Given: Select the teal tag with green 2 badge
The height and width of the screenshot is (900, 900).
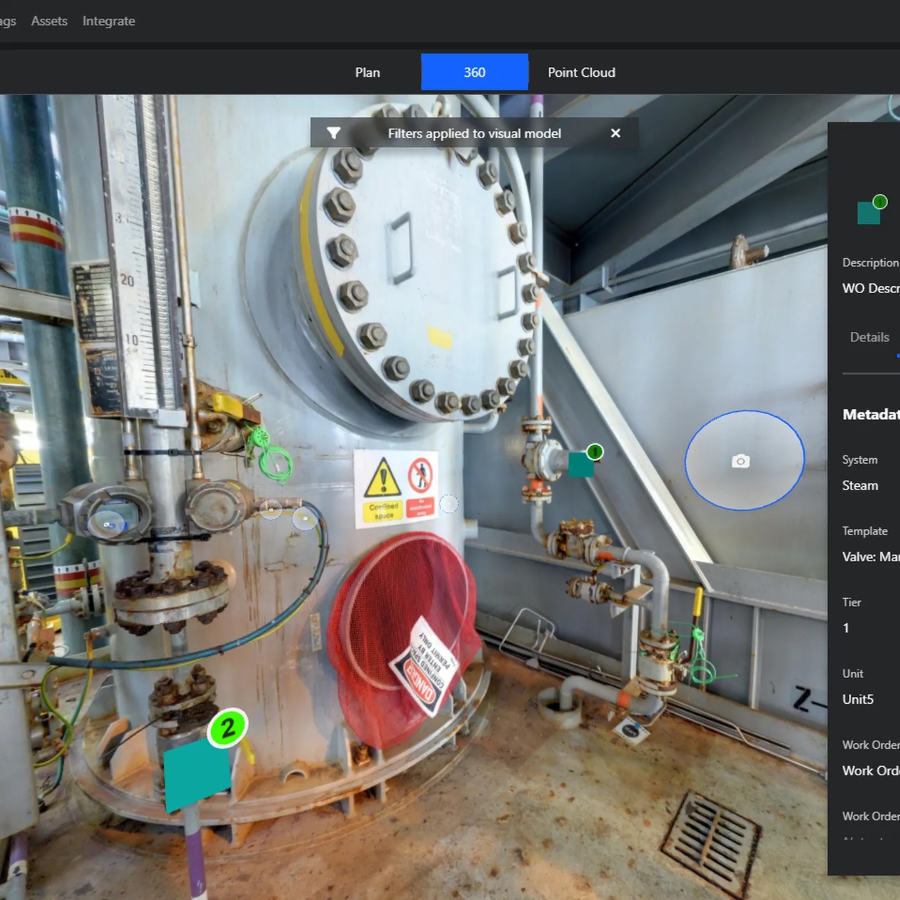Looking at the screenshot, I should pos(196,774).
